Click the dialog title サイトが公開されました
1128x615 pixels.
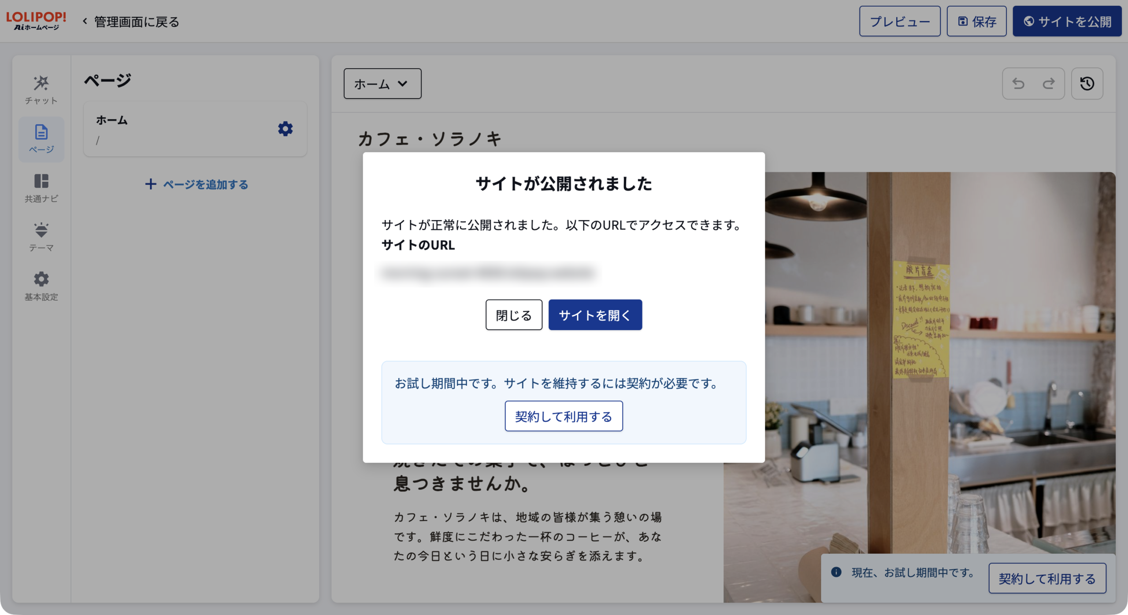tap(564, 184)
